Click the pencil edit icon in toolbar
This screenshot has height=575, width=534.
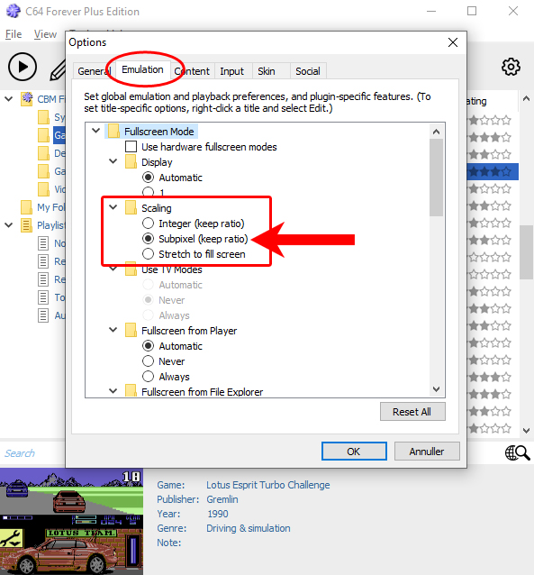click(58, 70)
